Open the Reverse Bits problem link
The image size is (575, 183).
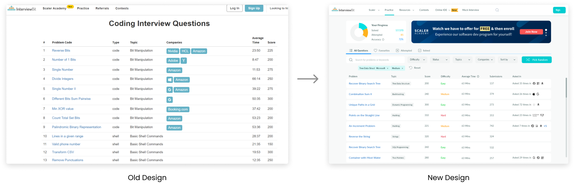61,50
